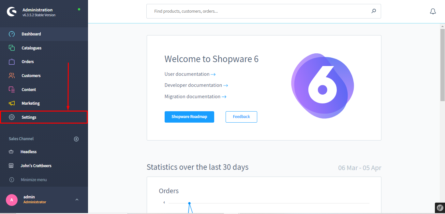Click the Minimize menu arrow icon
Screen dimensions: 445x214
[12, 180]
